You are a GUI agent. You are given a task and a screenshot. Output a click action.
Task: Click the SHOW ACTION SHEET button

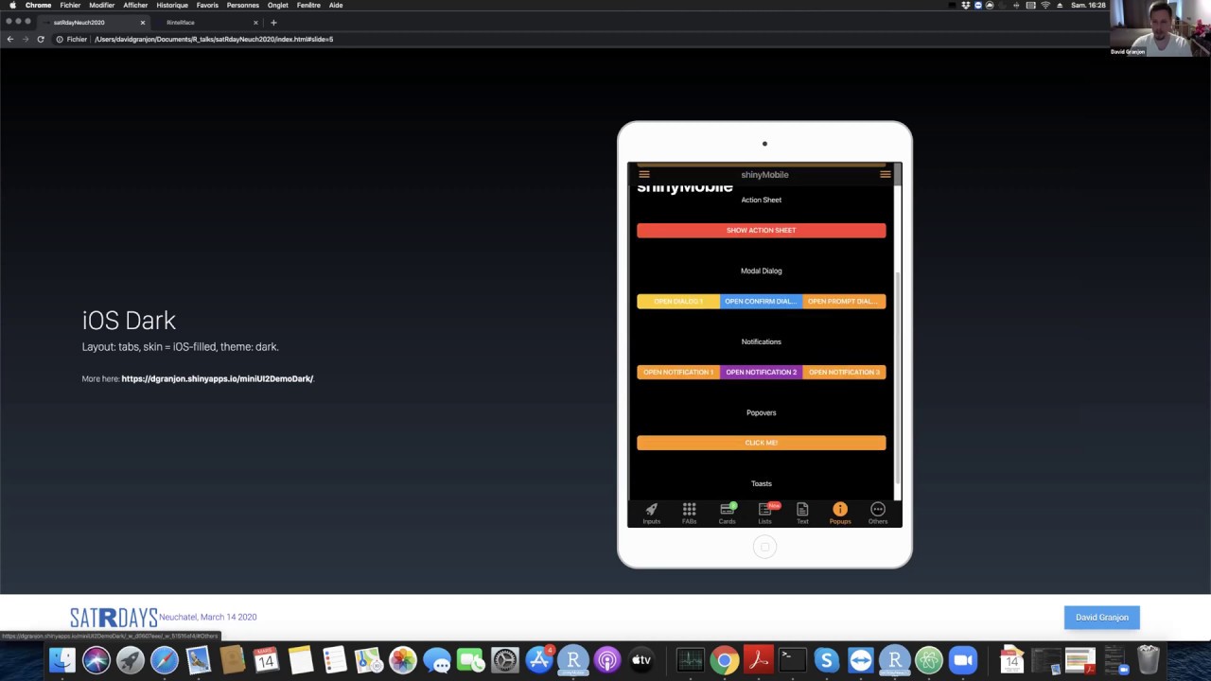(x=761, y=230)
